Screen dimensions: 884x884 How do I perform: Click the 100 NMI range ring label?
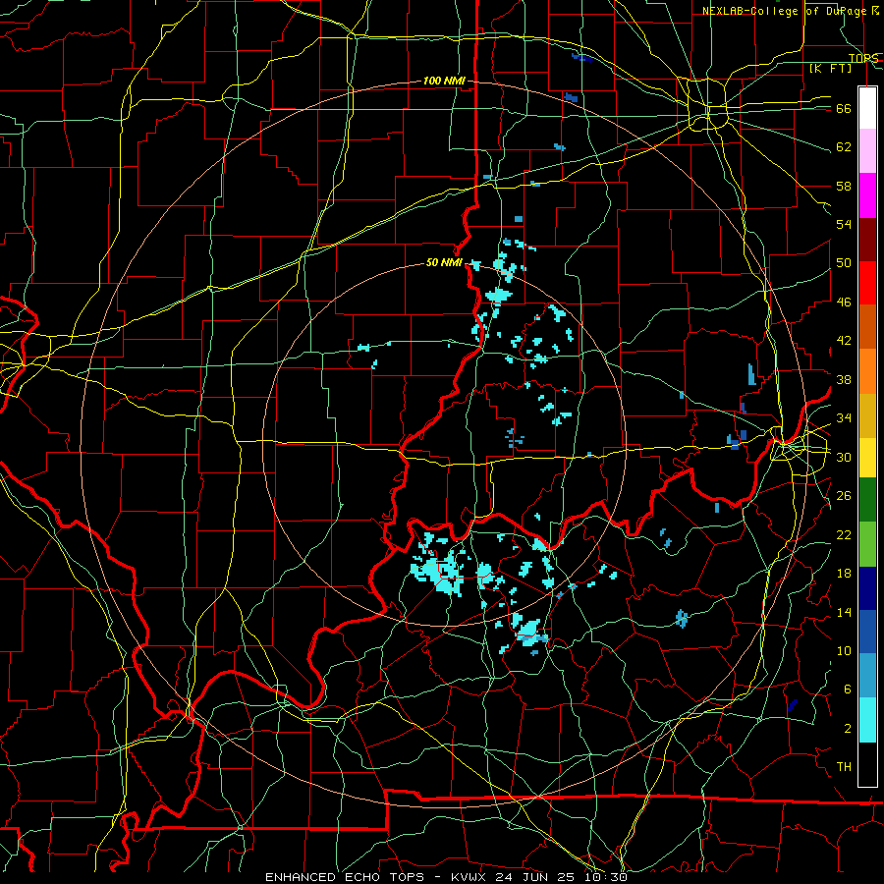click(444, 81)
